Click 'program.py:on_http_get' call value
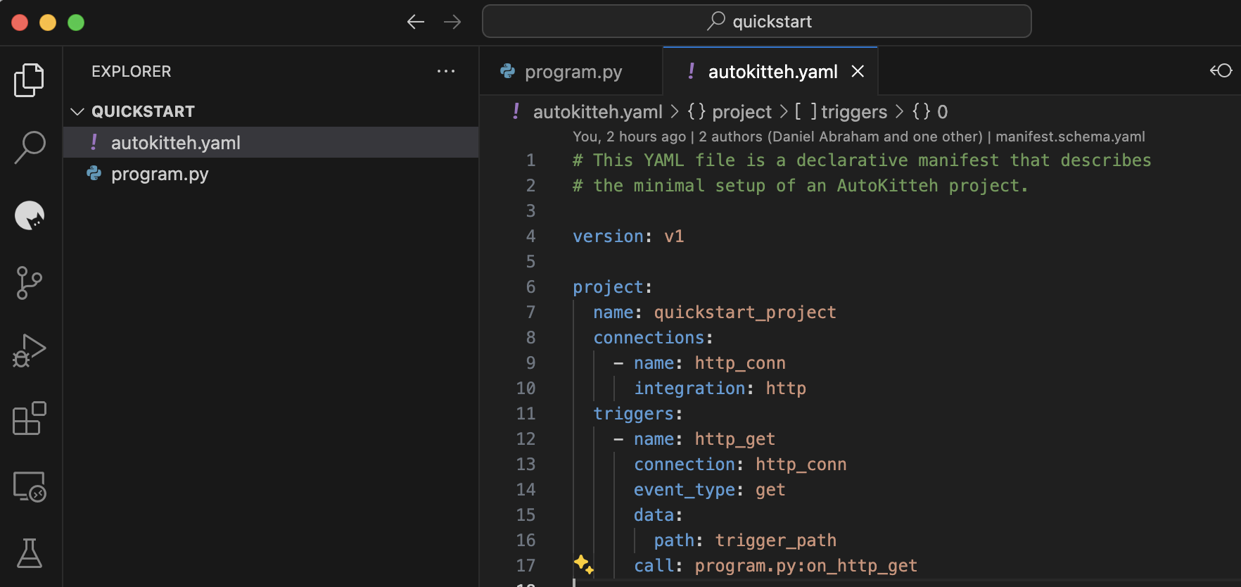 [x=806, y=566]
